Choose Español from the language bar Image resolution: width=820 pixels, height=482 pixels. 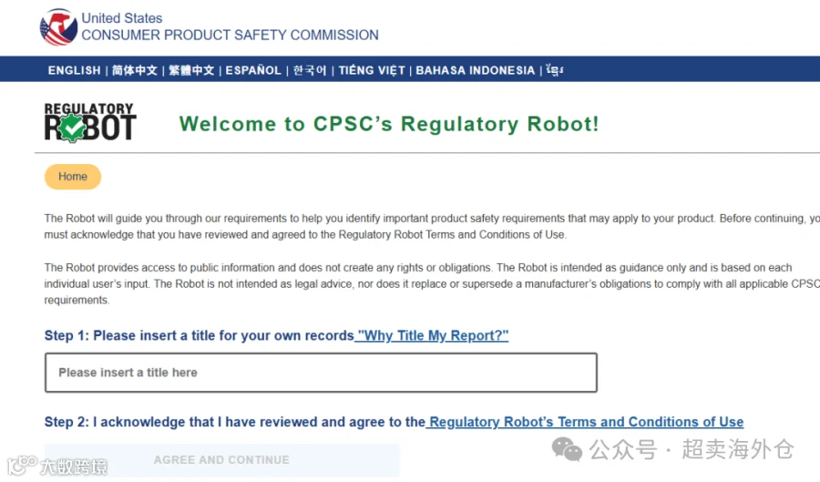pos(253,70)
